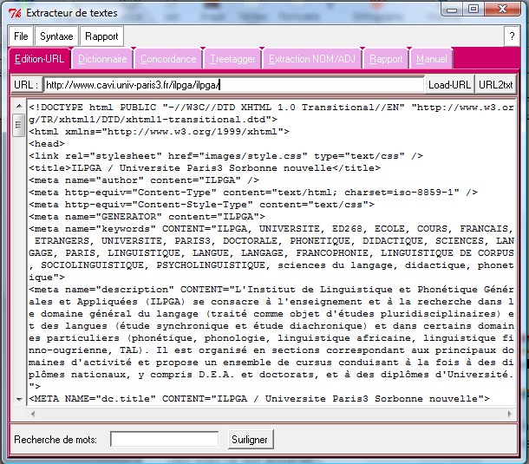Open the Syntaxe menu
Image resolution: width=529 pixels, height=464 pixels.
[56, 36]
